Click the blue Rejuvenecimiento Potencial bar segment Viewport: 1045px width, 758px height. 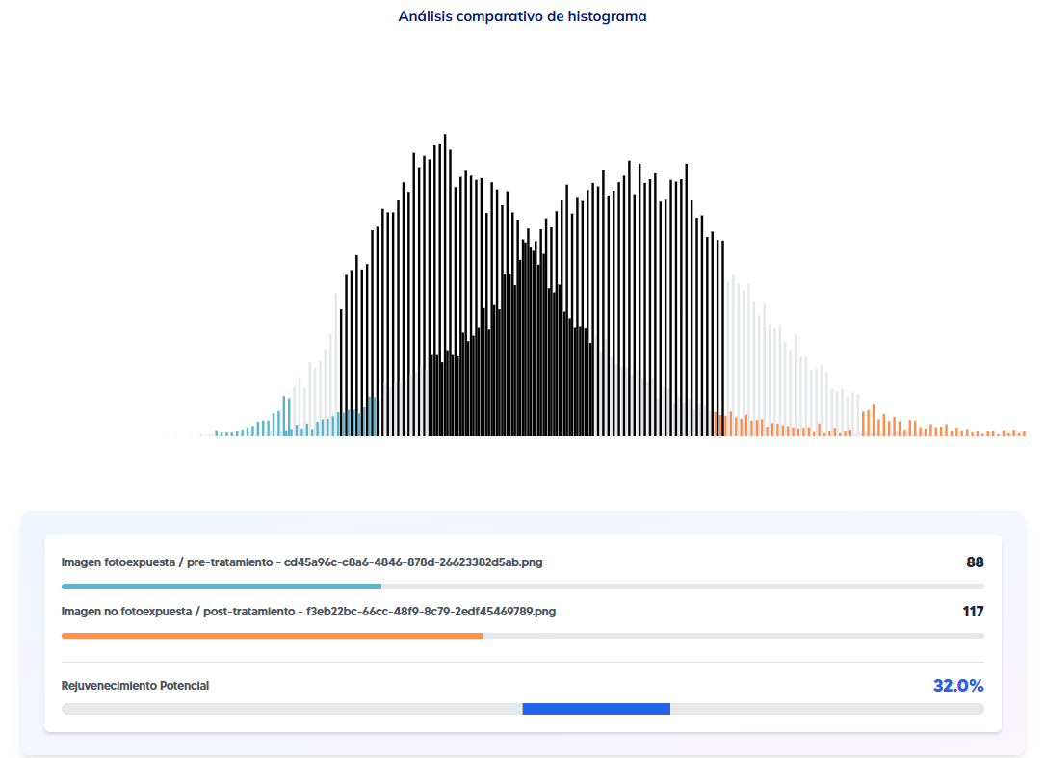596,709
